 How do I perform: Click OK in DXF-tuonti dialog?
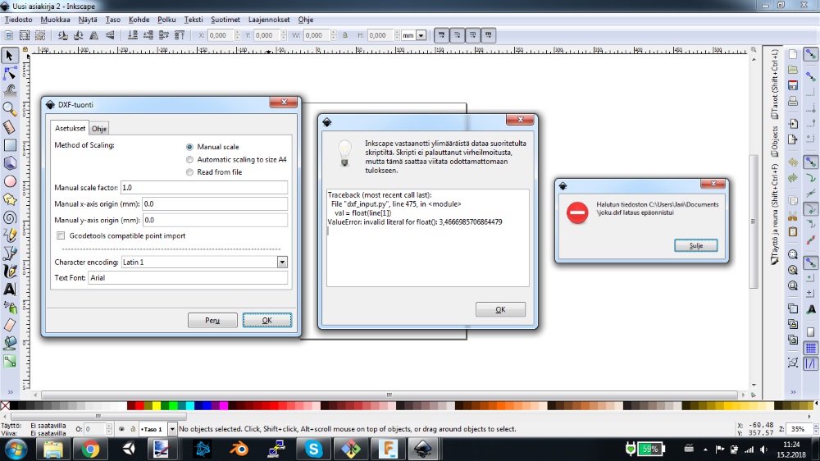click(x=267, y=320)
